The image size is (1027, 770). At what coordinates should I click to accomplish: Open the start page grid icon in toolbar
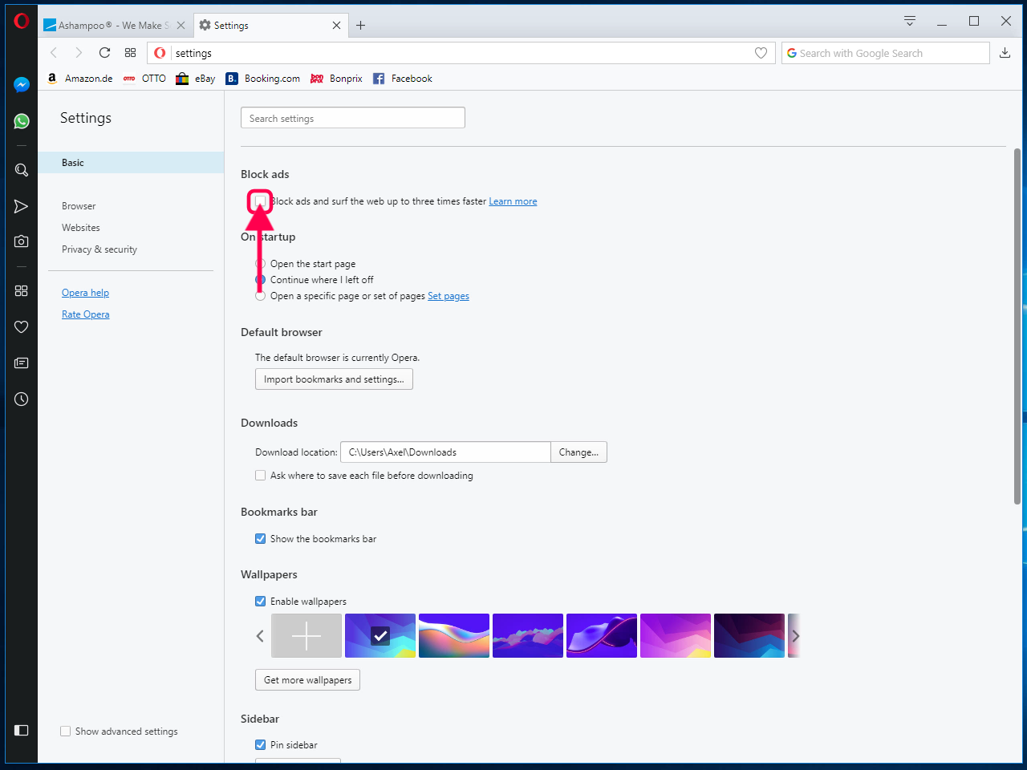coord(131,53)
